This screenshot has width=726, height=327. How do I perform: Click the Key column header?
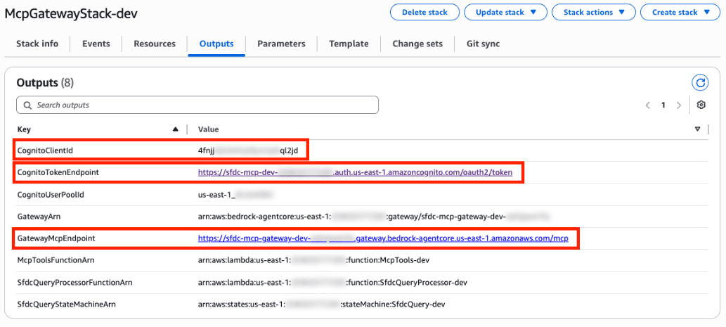pos(24,129)
